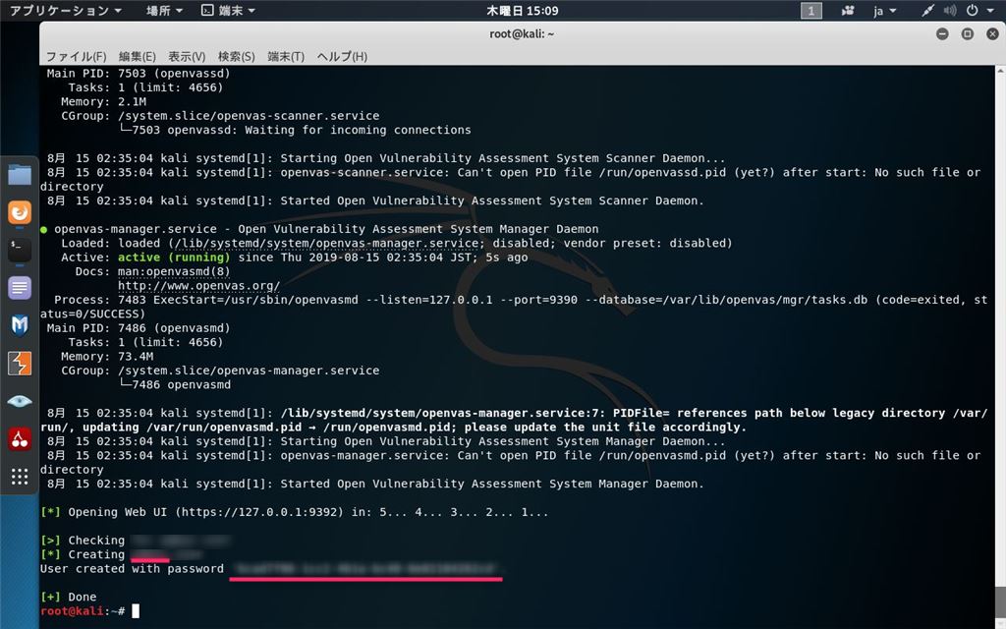Open the 編集(E) menu

[x=138, y=56]
